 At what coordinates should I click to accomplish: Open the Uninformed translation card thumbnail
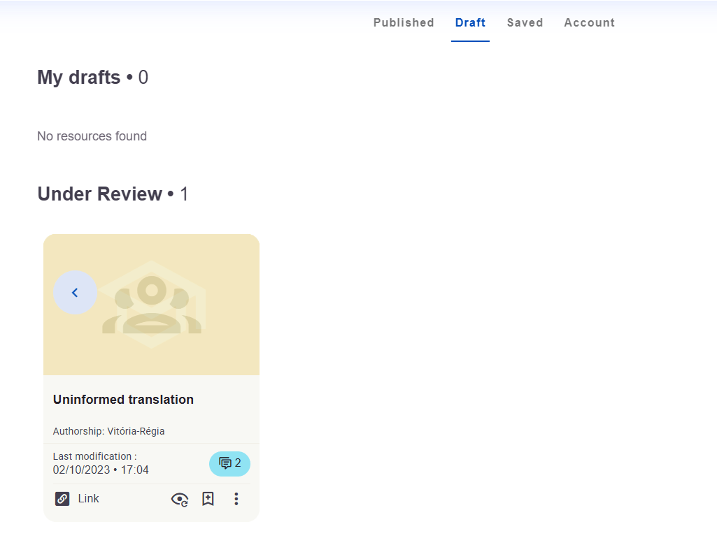(x=151, y=305)
